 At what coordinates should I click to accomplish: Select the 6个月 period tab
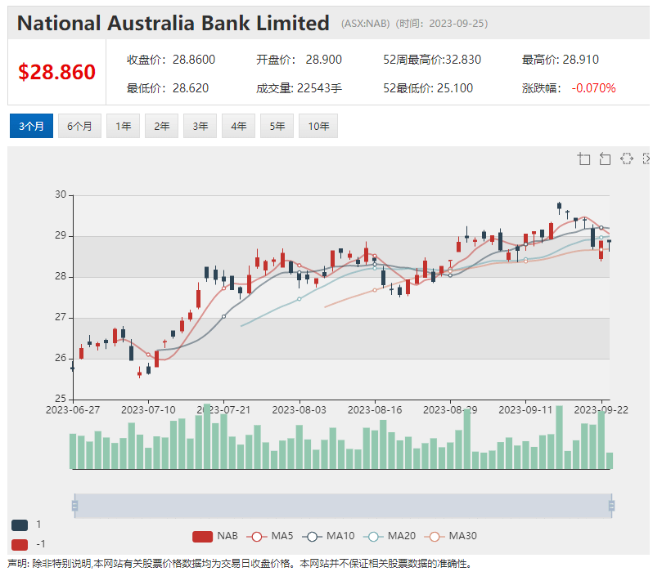pos(80,126)
